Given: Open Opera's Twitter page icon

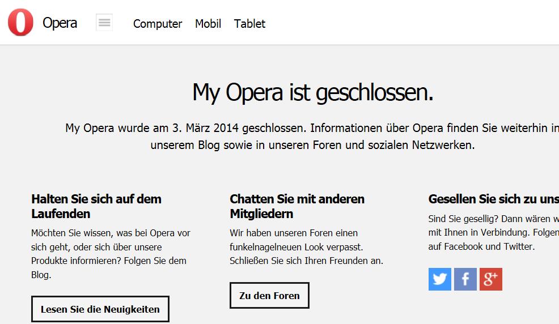Looking at the screenshot, I should tap(439, 279).
